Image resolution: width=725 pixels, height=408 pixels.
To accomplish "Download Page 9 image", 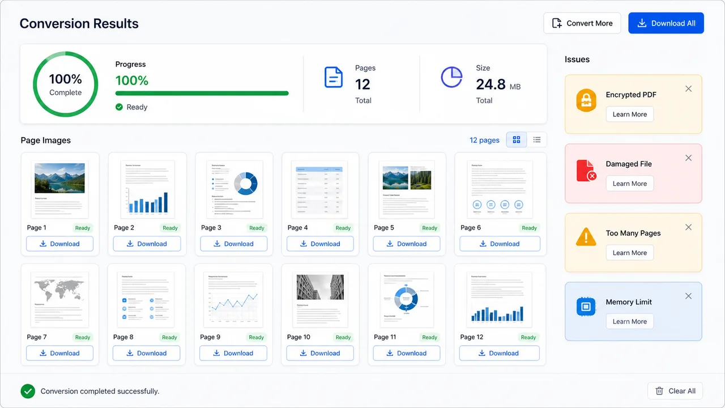I will (233, 354).
